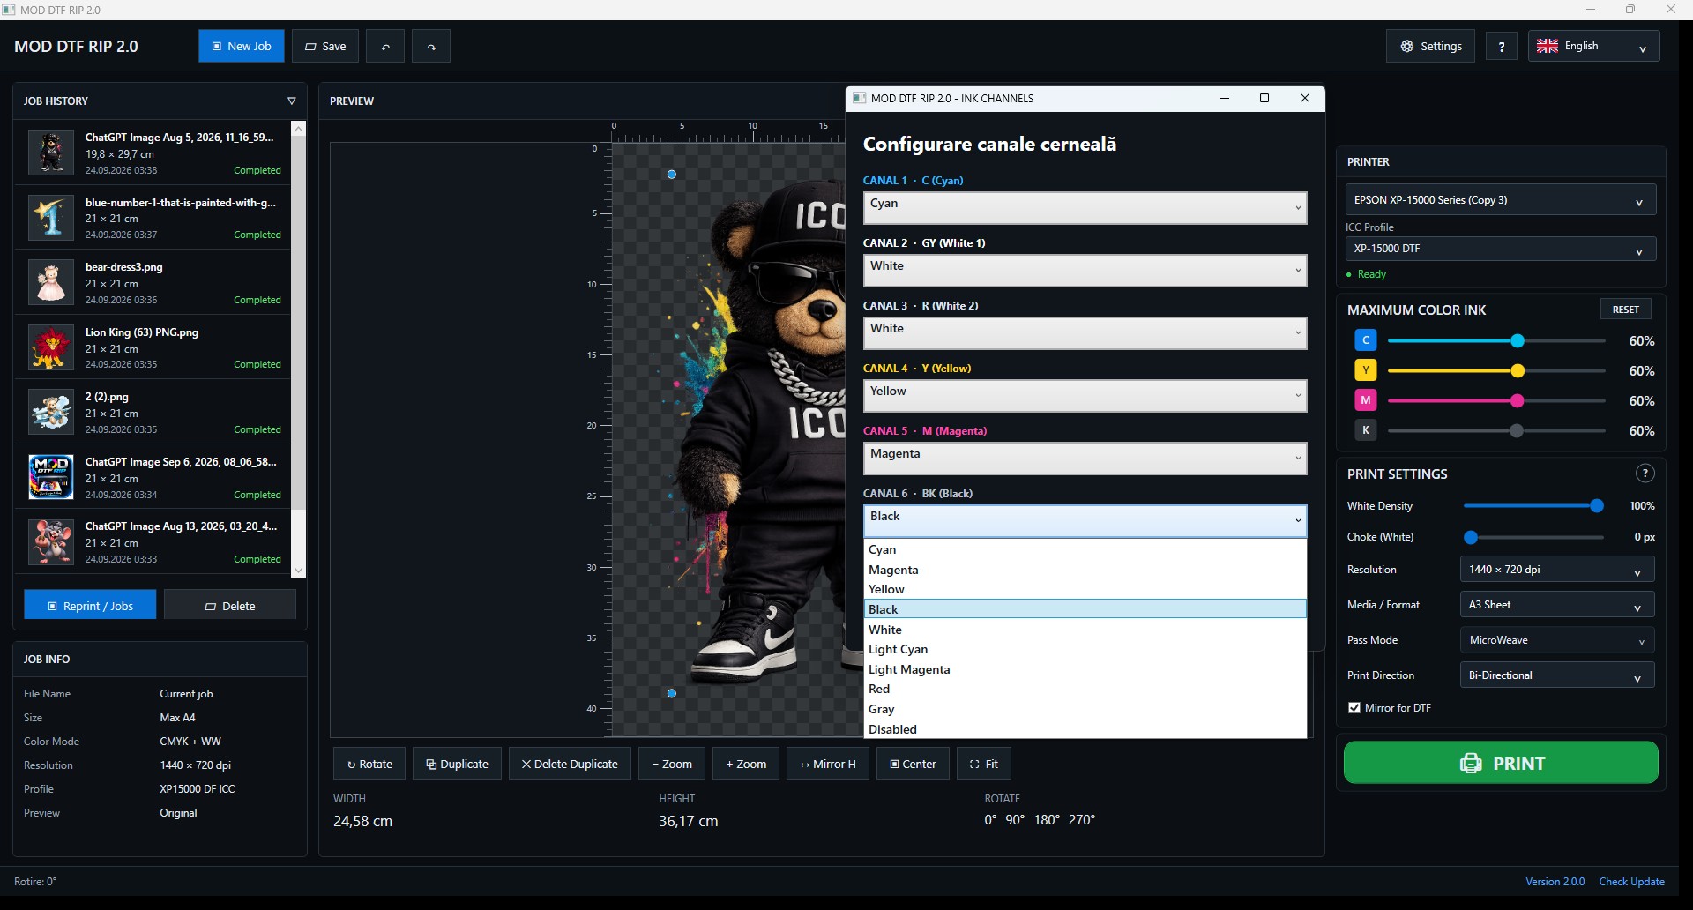The width and height of the screenshot is (1693, 910).
Task: Click the Y yellow ink color swatch
Action: pyautogui.click(x=1365, y=370)
